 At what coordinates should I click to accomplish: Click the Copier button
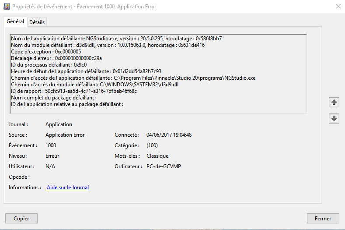click(x=21, y=218)
